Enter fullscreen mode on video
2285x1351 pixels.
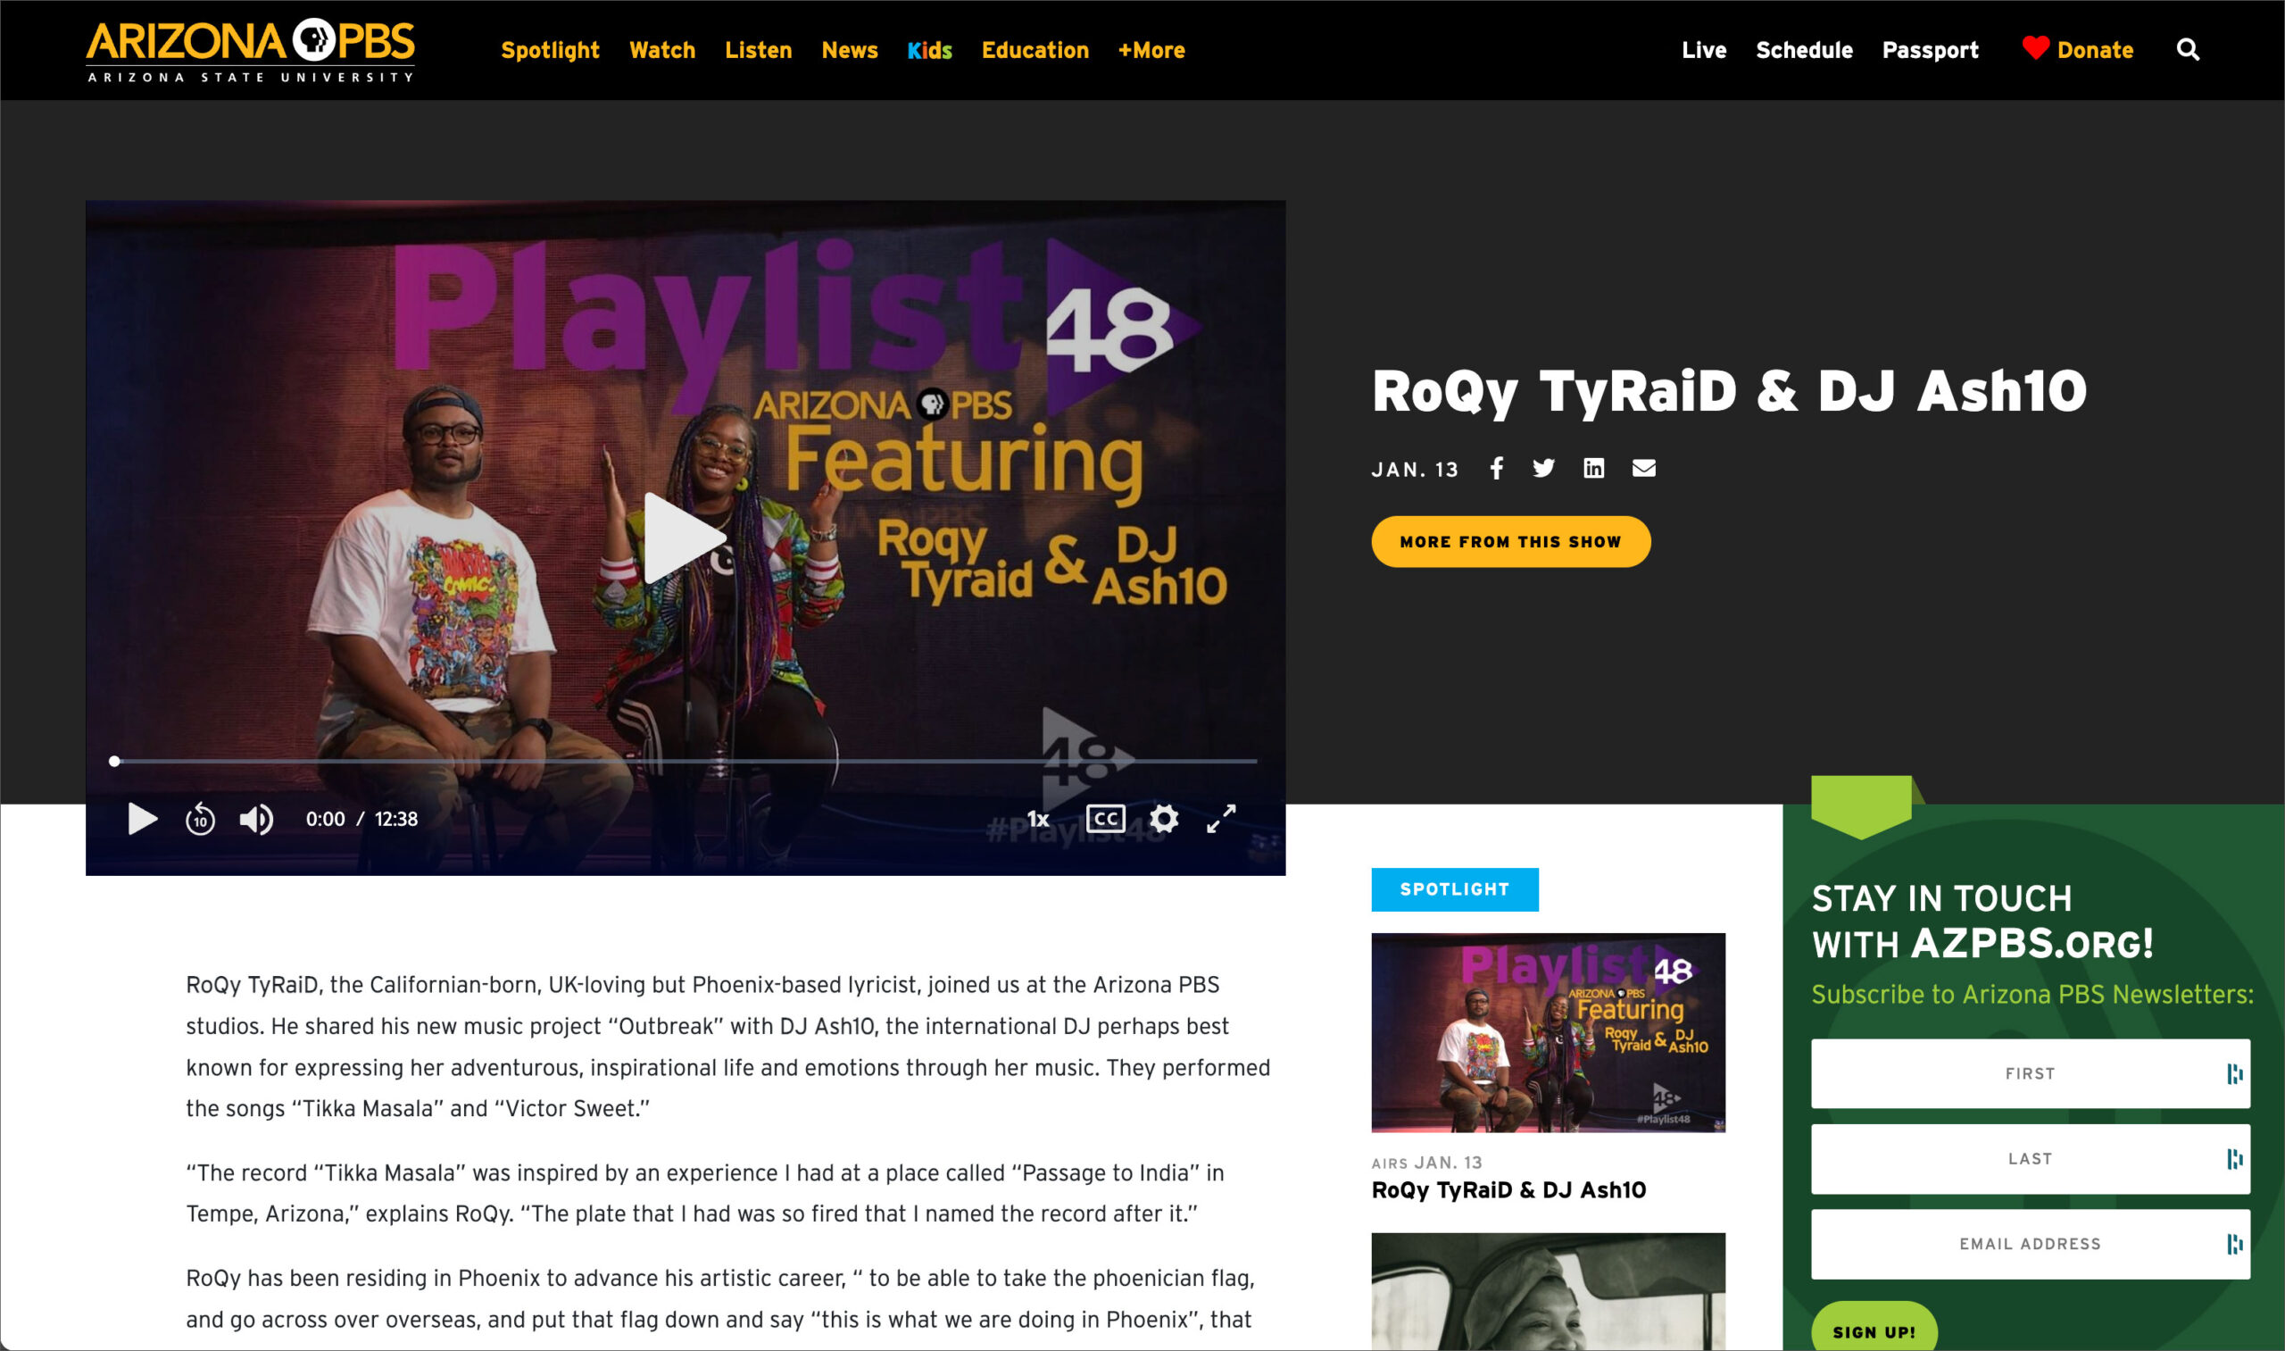point(1221,819)
